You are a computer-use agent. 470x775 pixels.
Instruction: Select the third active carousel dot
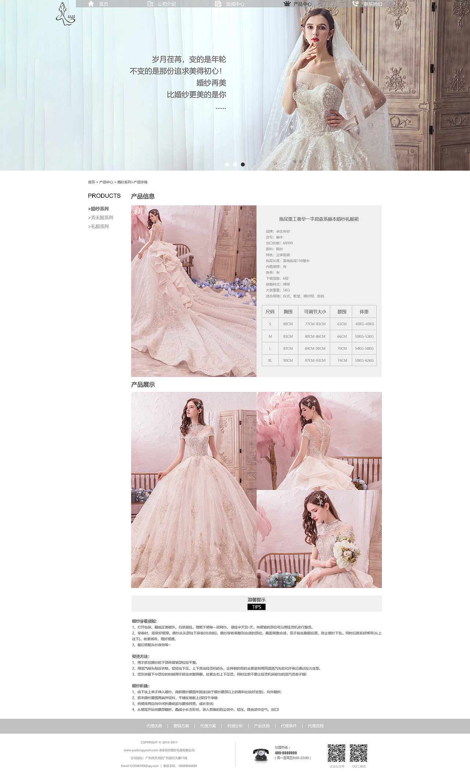[243, 164]
